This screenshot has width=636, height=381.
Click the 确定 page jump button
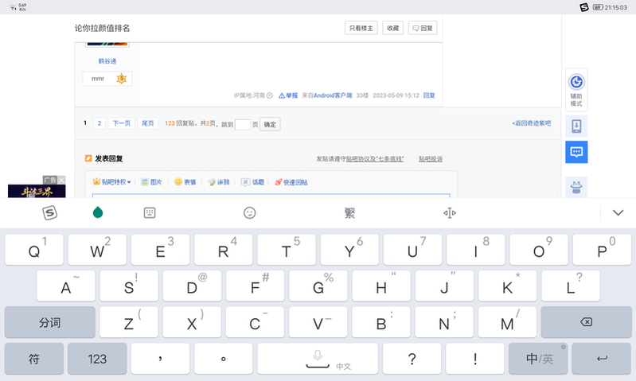(x=270, y=124)
